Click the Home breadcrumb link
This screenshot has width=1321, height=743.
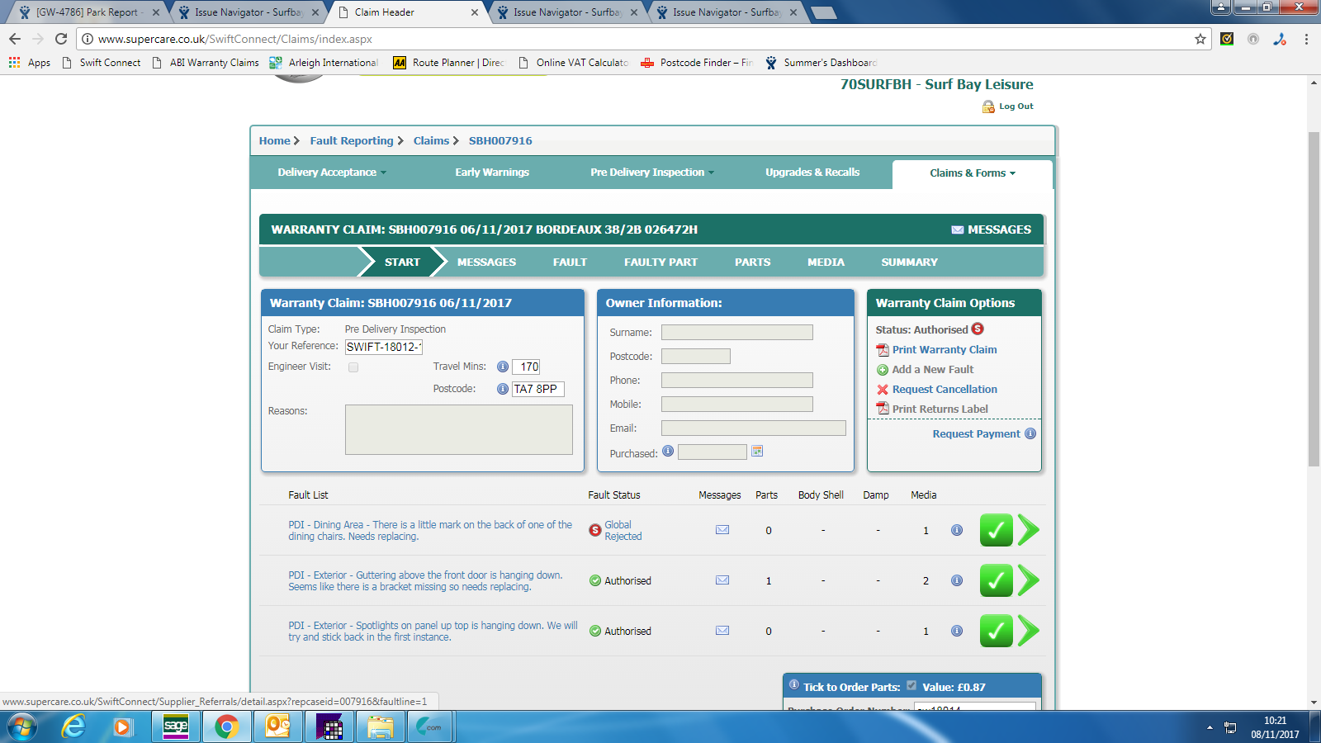tap(274, 141)
